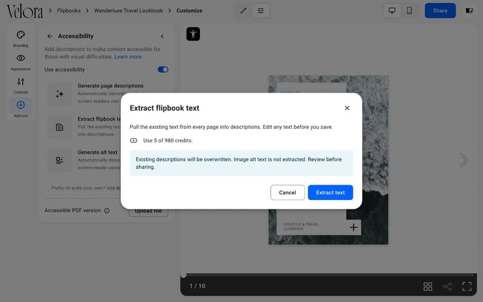483x302 pixels.
Task: Click the credits icon in dialog
Action: 133,140
